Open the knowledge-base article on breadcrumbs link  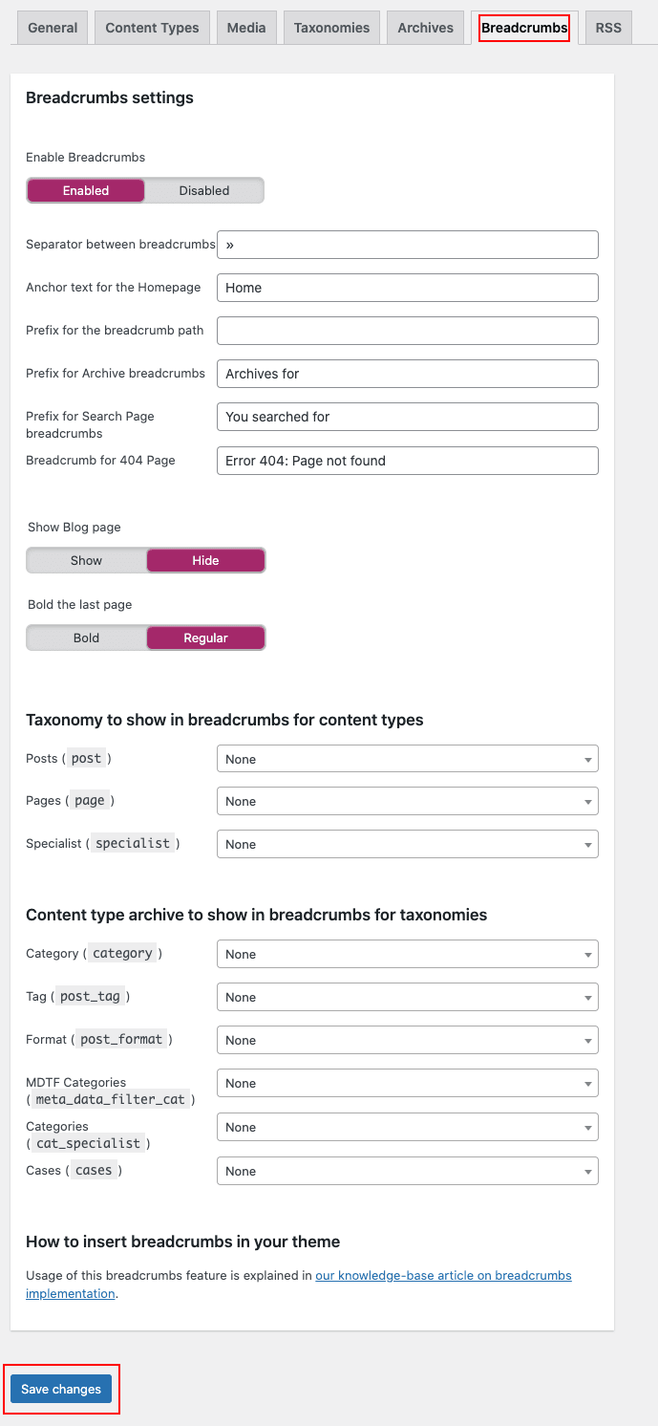point(443,1275)
